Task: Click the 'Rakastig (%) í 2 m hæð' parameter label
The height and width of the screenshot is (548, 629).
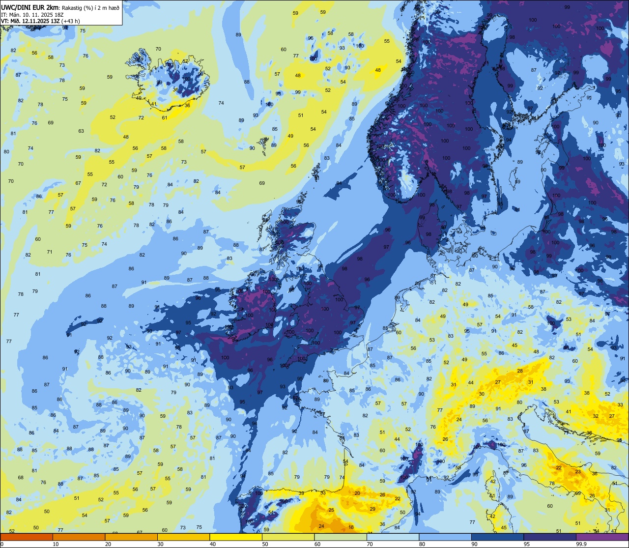Action: (x=90, y=7)
